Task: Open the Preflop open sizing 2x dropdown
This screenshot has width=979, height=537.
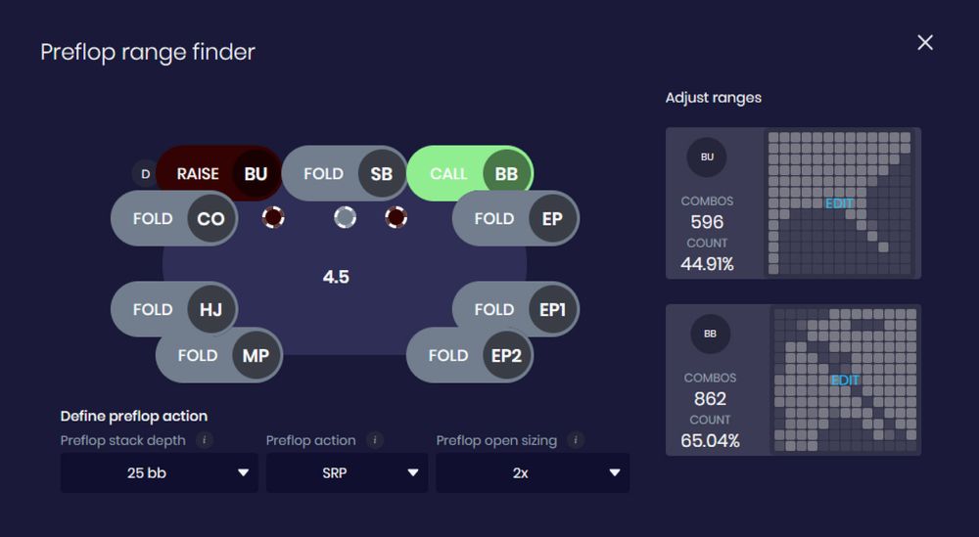Action: click(533, 472)
